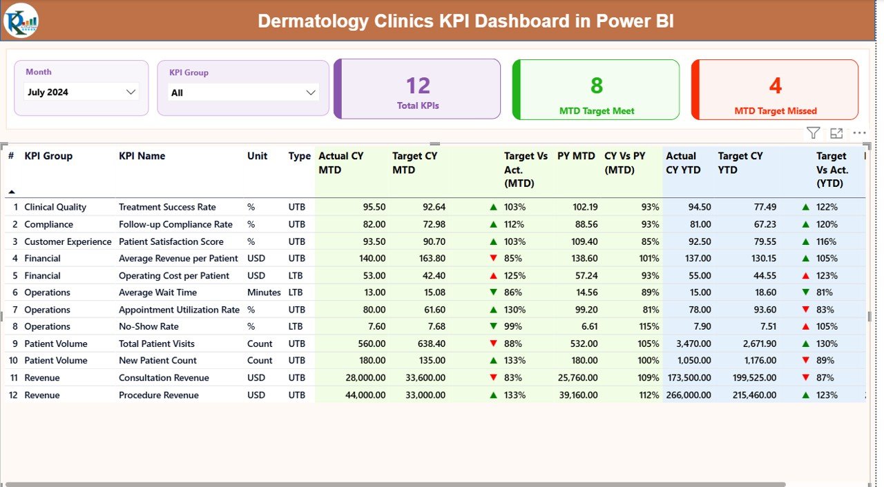Open focus mode icon above table
The height and width of the screenshot is (487, 884).
[x=836, y=133]
